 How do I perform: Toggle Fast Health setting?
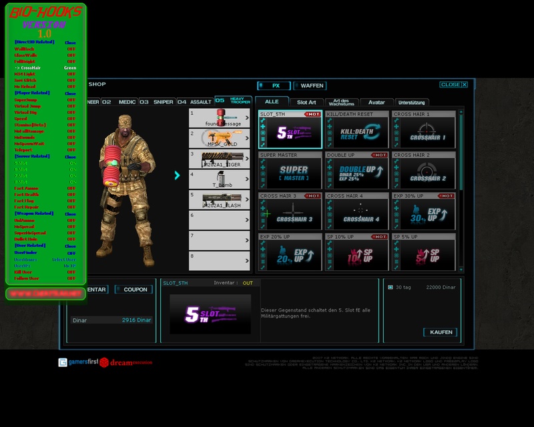pos(45,194)
